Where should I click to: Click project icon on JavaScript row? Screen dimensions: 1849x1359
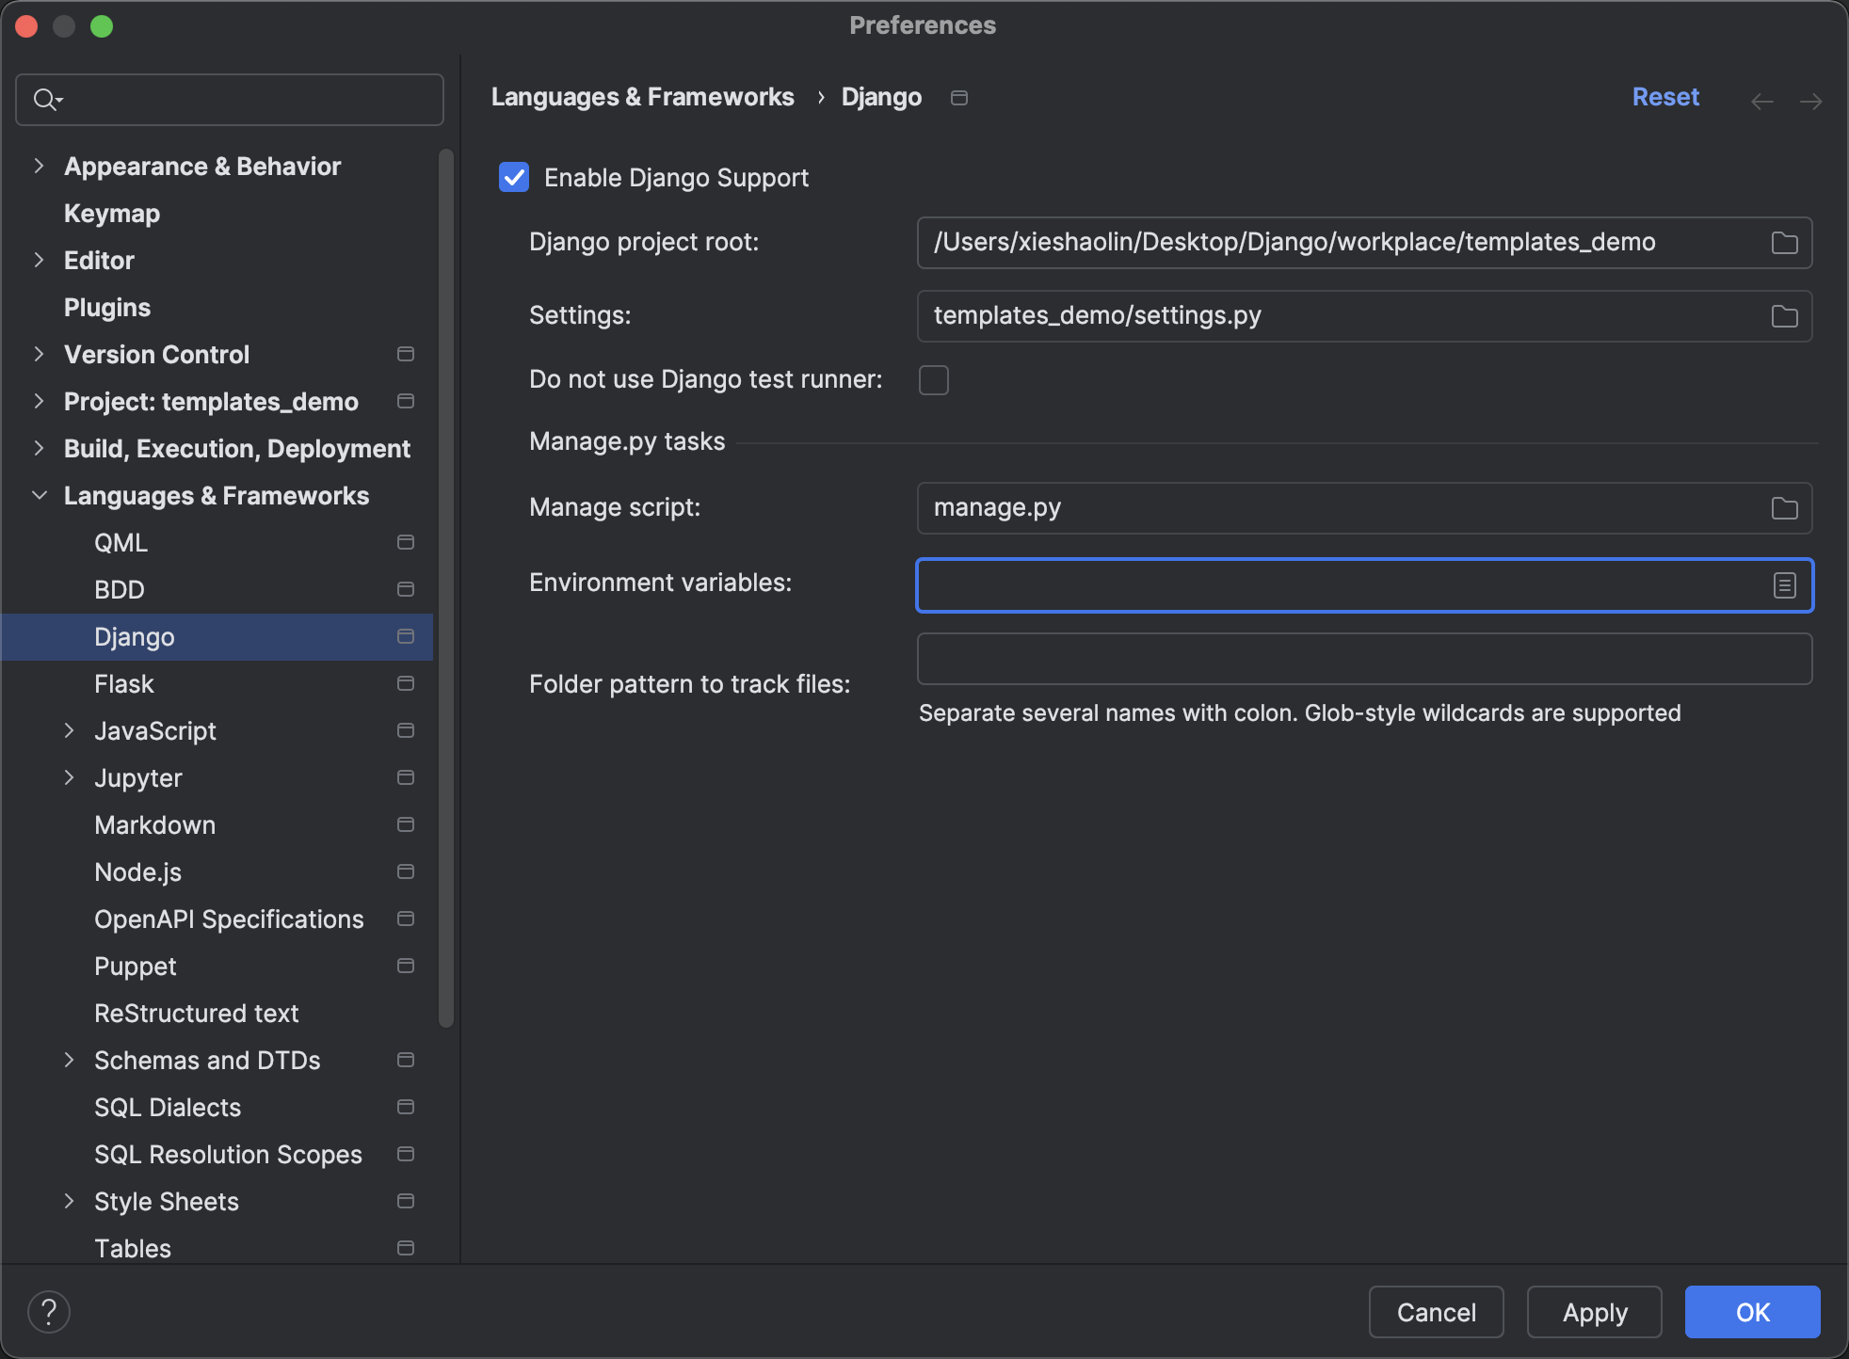(406, 730)
